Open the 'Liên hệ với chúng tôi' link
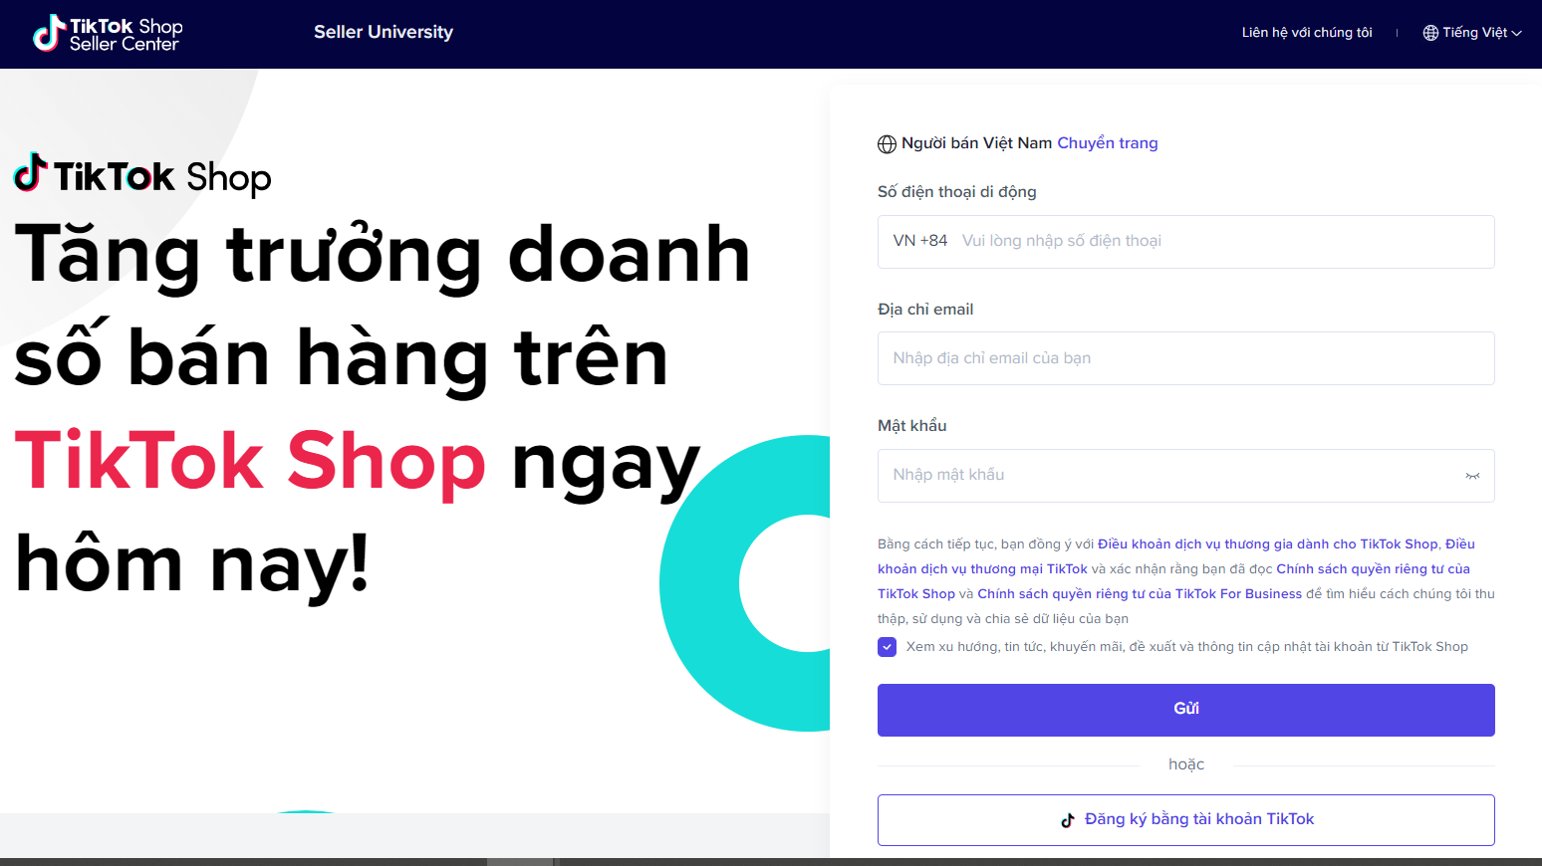Screen dimensions: 1542x866 [x=1307, y=33]
